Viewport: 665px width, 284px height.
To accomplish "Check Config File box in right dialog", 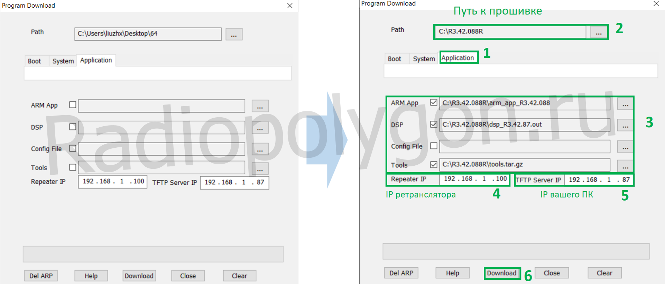I will pyautogui.click(x=434, y=146).
